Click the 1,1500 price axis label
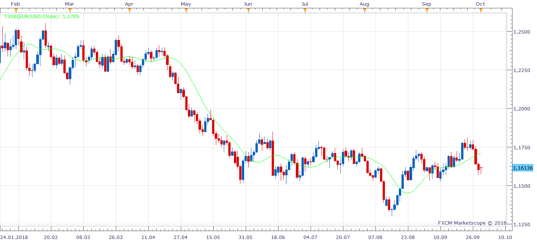The width and height of the screenshot is (537, 242). pyautogui.click(x=521, y=186)
